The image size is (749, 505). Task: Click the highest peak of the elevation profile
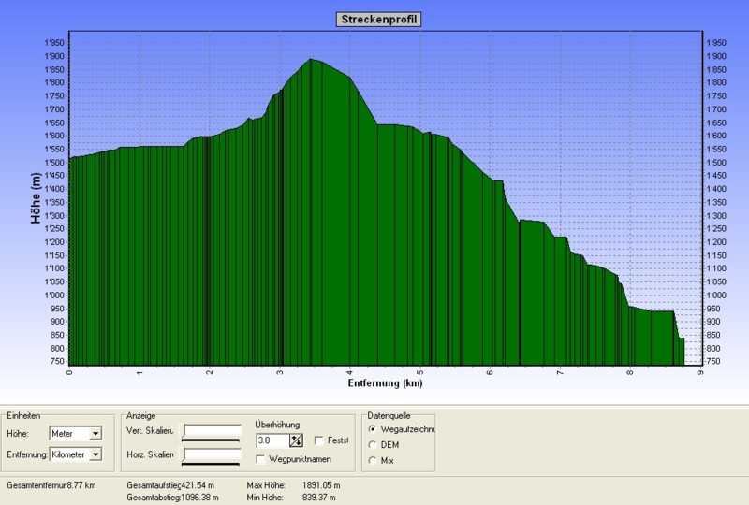[x=312, y=60]
